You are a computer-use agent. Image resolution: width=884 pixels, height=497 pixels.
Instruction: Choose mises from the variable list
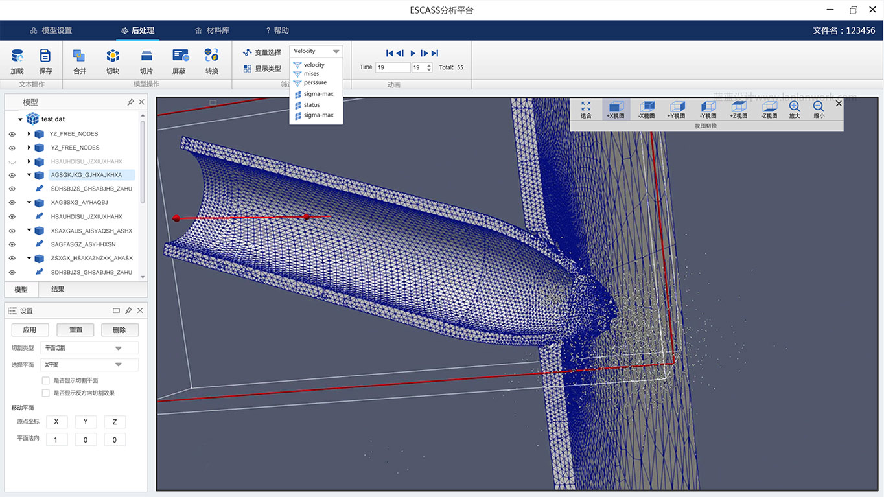point(311,74)
